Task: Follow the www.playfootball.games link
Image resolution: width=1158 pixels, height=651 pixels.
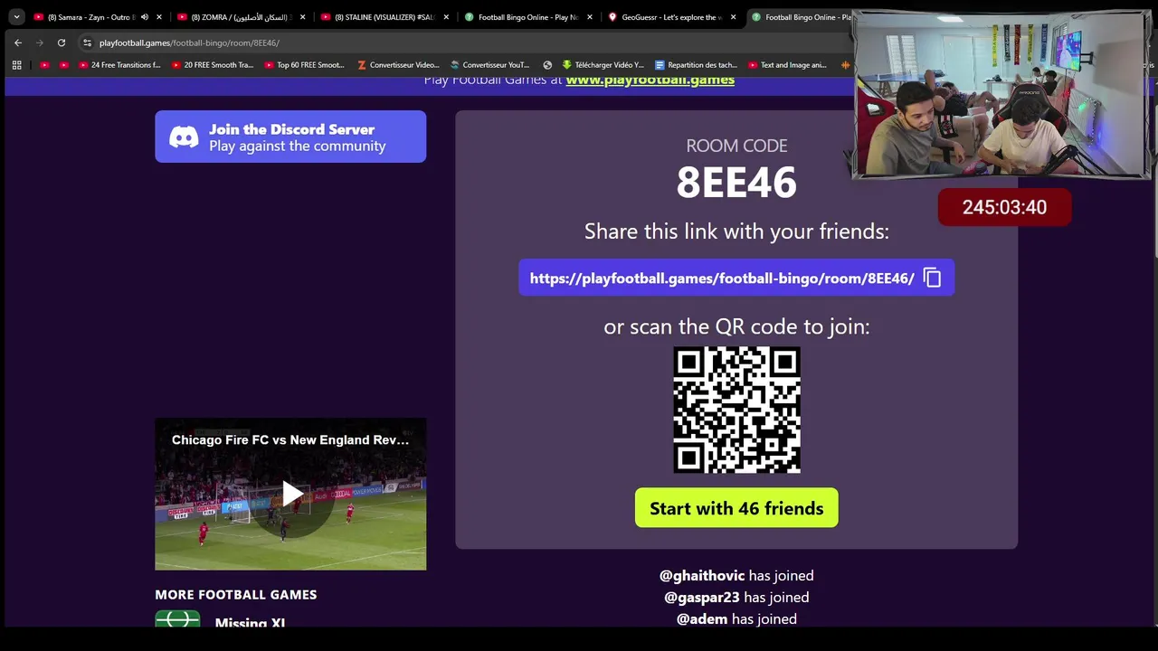Action: 650,80
